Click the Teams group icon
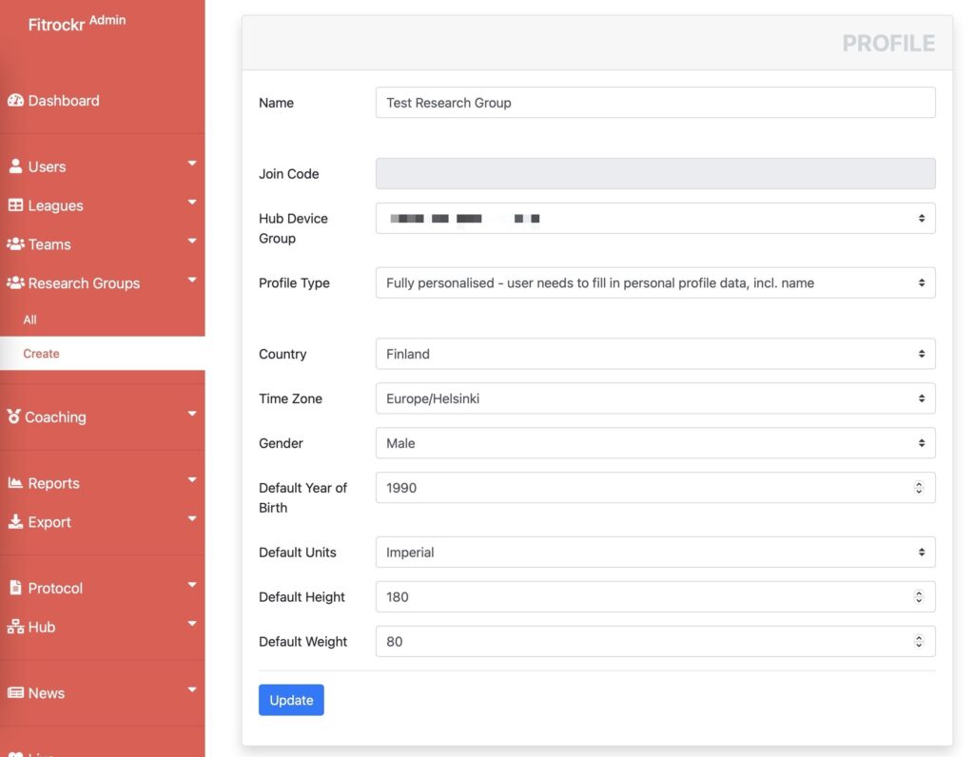Screen dimensions: 974x757 click(x=15, y=244)
